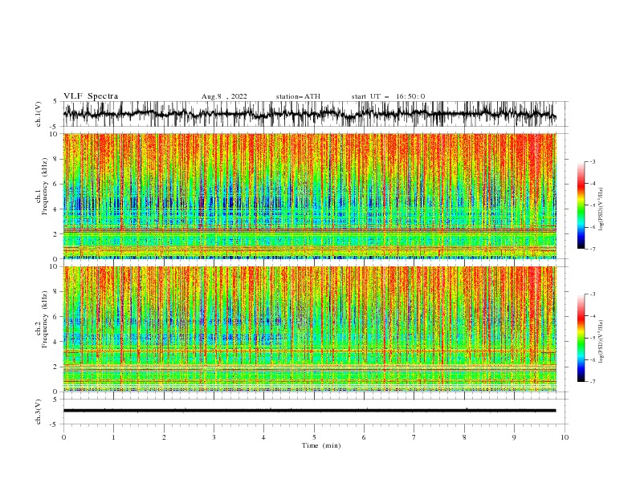This screenshot has height=491, width=636.
Task: Click the -3 tick on ch.1 colorbar
Action: (593, 161)
